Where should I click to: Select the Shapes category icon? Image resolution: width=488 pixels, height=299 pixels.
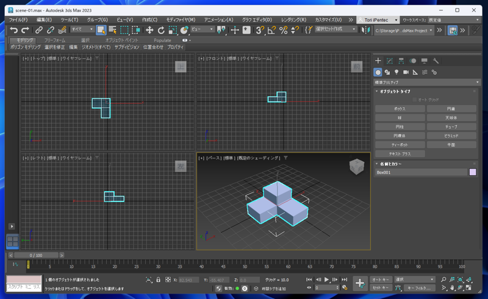387,72
